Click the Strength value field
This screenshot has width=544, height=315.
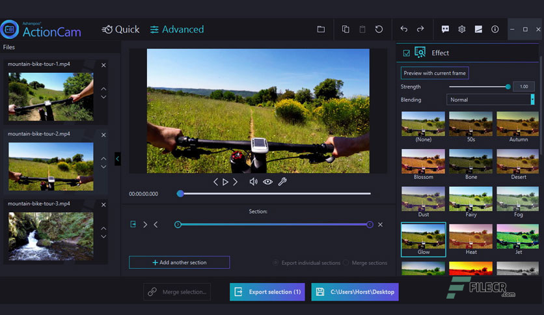(x=524, y=87)
